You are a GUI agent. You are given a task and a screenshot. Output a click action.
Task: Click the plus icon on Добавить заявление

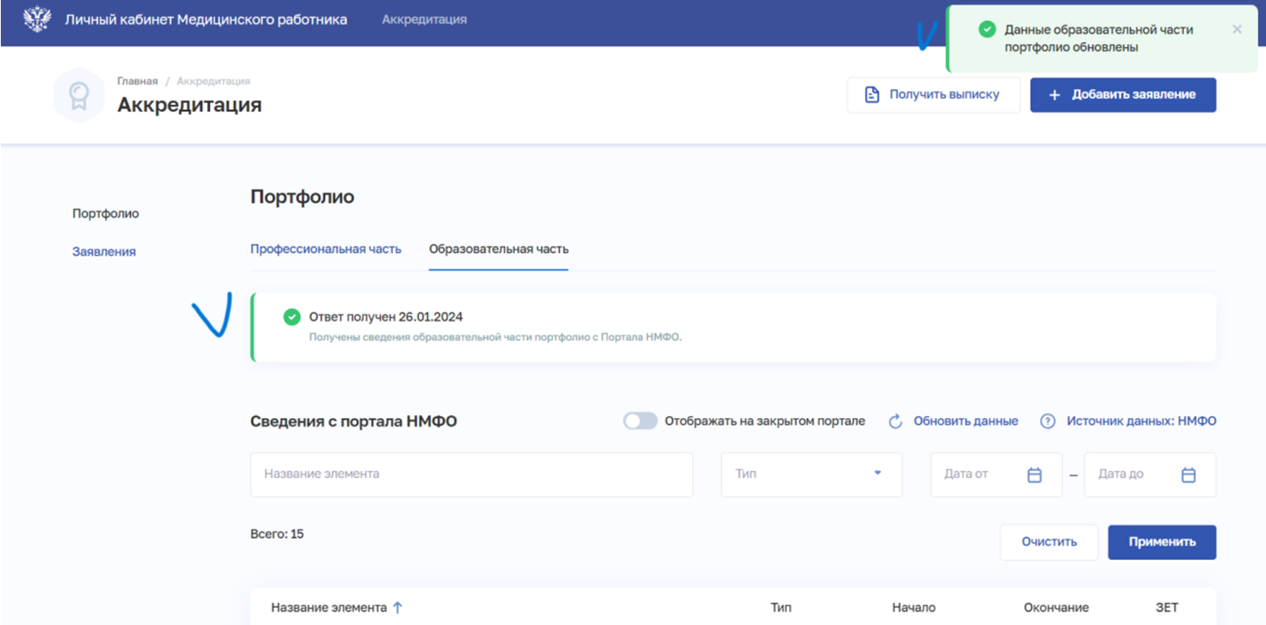pyautogui.click(x=1054, y=95)
